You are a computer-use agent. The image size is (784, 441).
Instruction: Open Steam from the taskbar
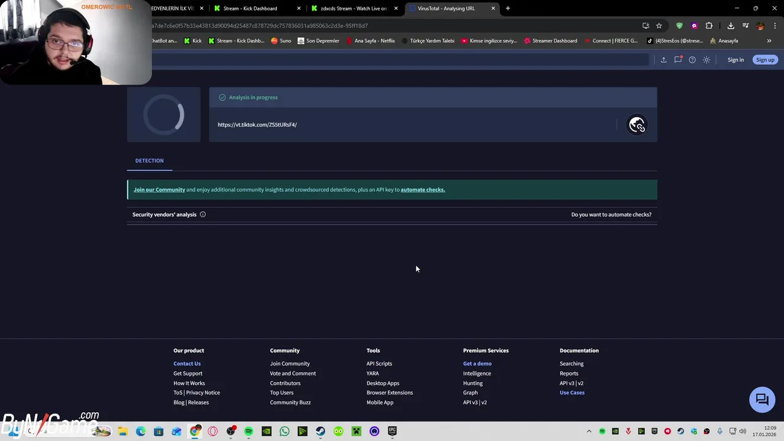320,431
